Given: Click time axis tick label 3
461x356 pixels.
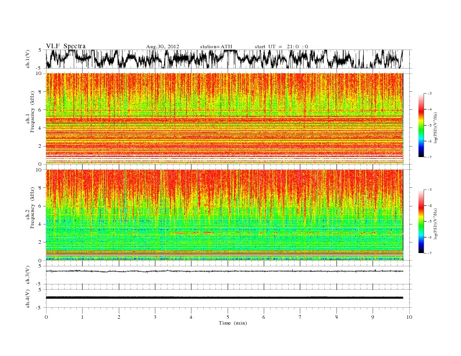Looking at the screenshot, I should pos(155,317).
